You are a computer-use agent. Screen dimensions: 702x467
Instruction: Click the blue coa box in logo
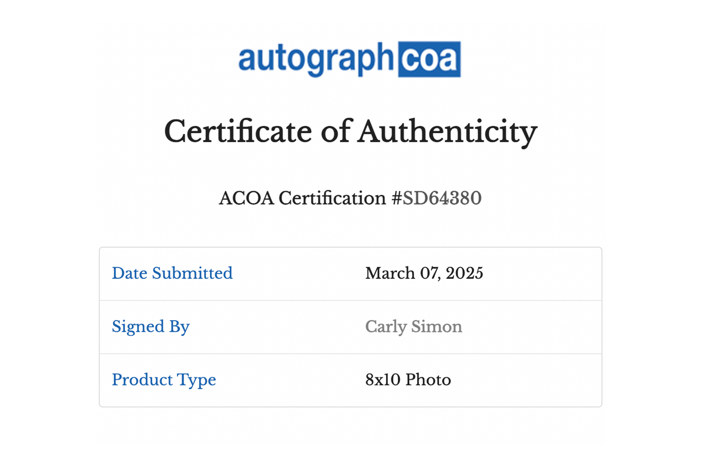pos(429,59)
